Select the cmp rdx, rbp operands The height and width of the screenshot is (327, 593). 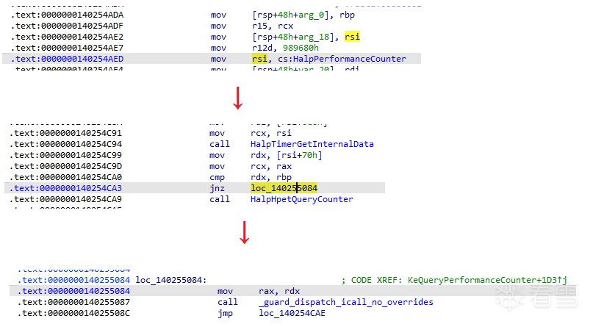tap(271, 177)
